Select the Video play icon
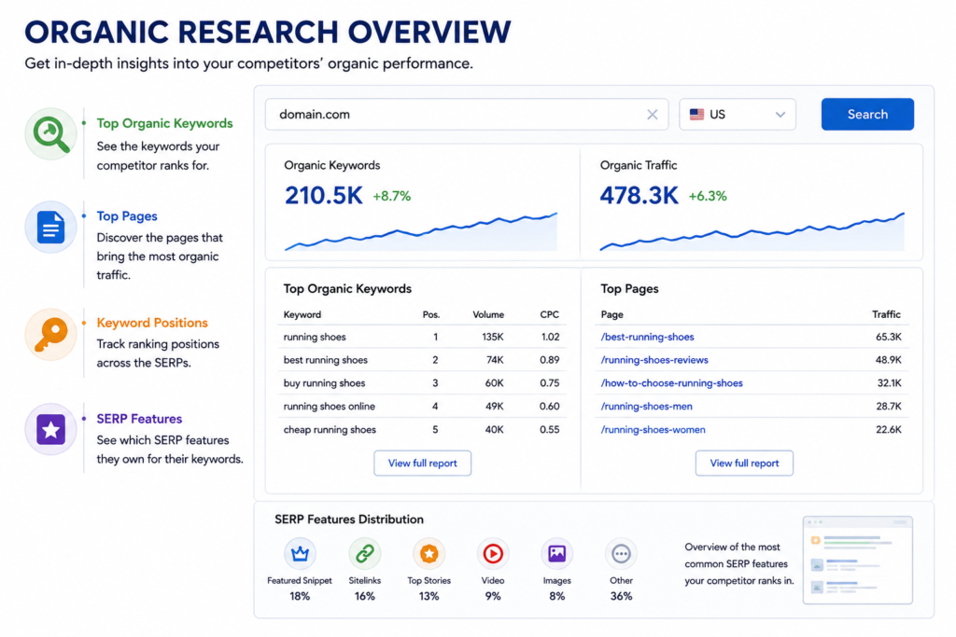 [493, 553]
